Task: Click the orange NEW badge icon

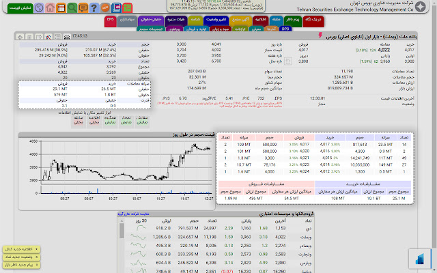Action: [105, 8]
